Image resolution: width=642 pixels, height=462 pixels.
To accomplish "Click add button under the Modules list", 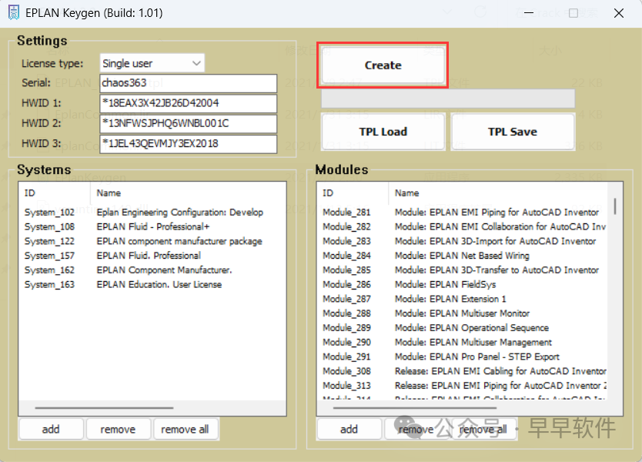I will click(349, 429).
